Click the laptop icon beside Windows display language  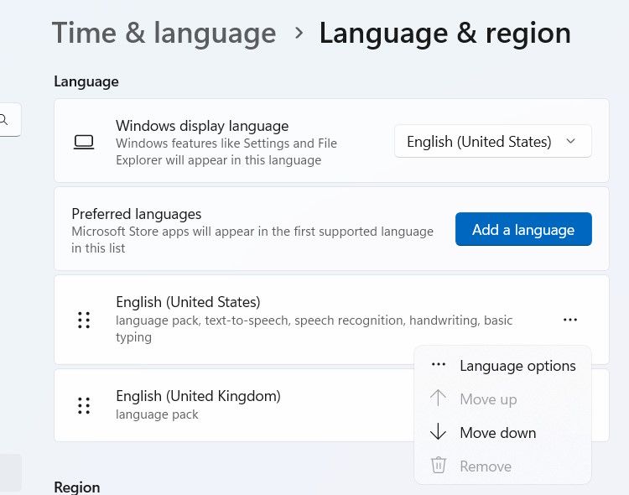[83, 143]
